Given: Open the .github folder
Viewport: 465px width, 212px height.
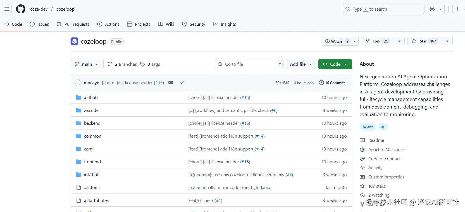Looking at the screenshot, I should click(x=91, y=97).
